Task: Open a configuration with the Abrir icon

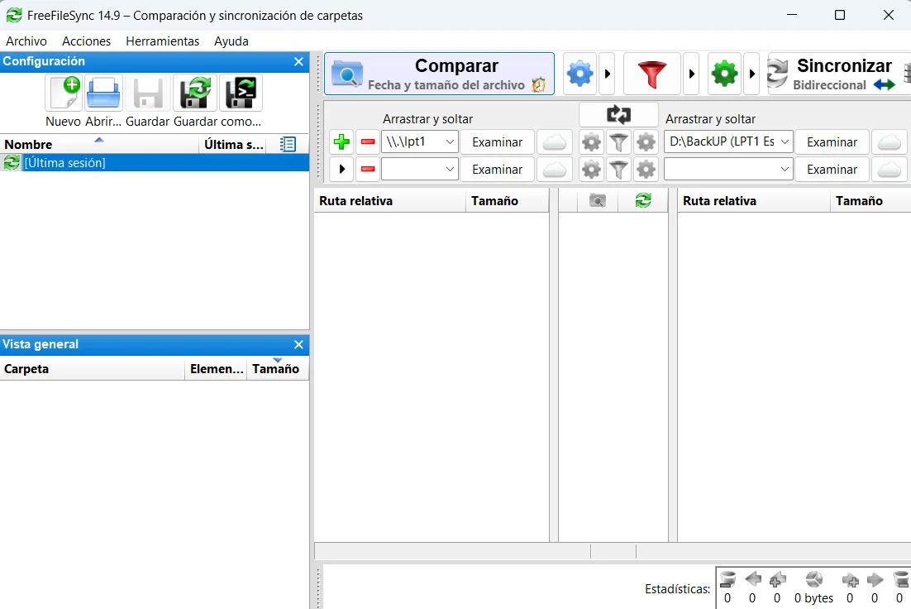Action: pos(103,93)
